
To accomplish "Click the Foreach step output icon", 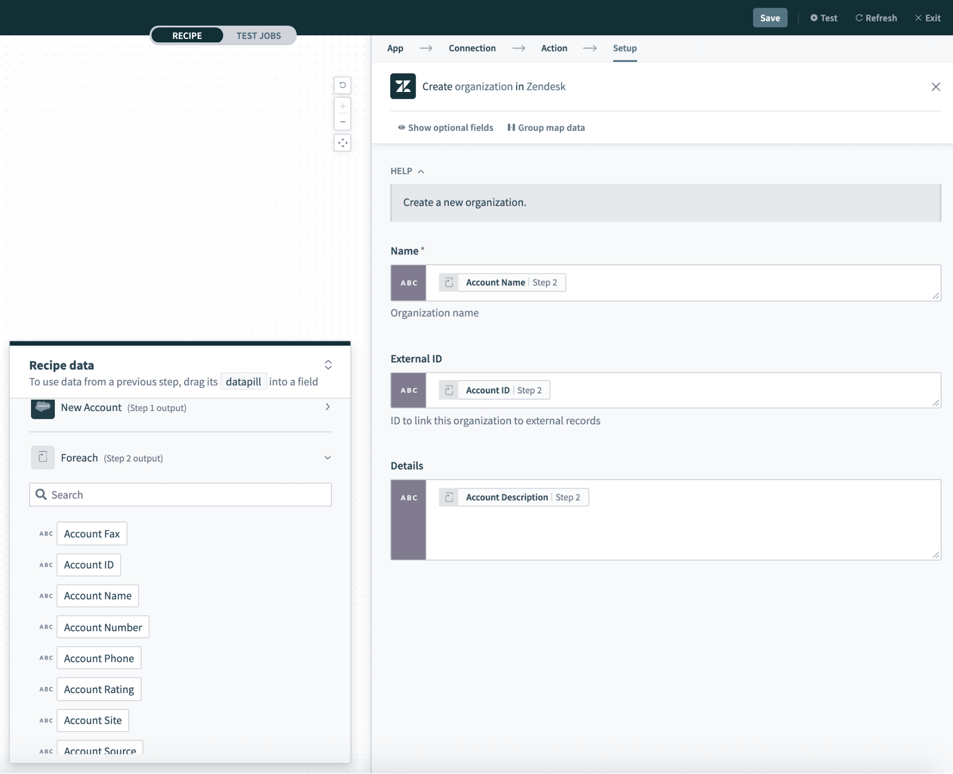I will coord(43,457).
